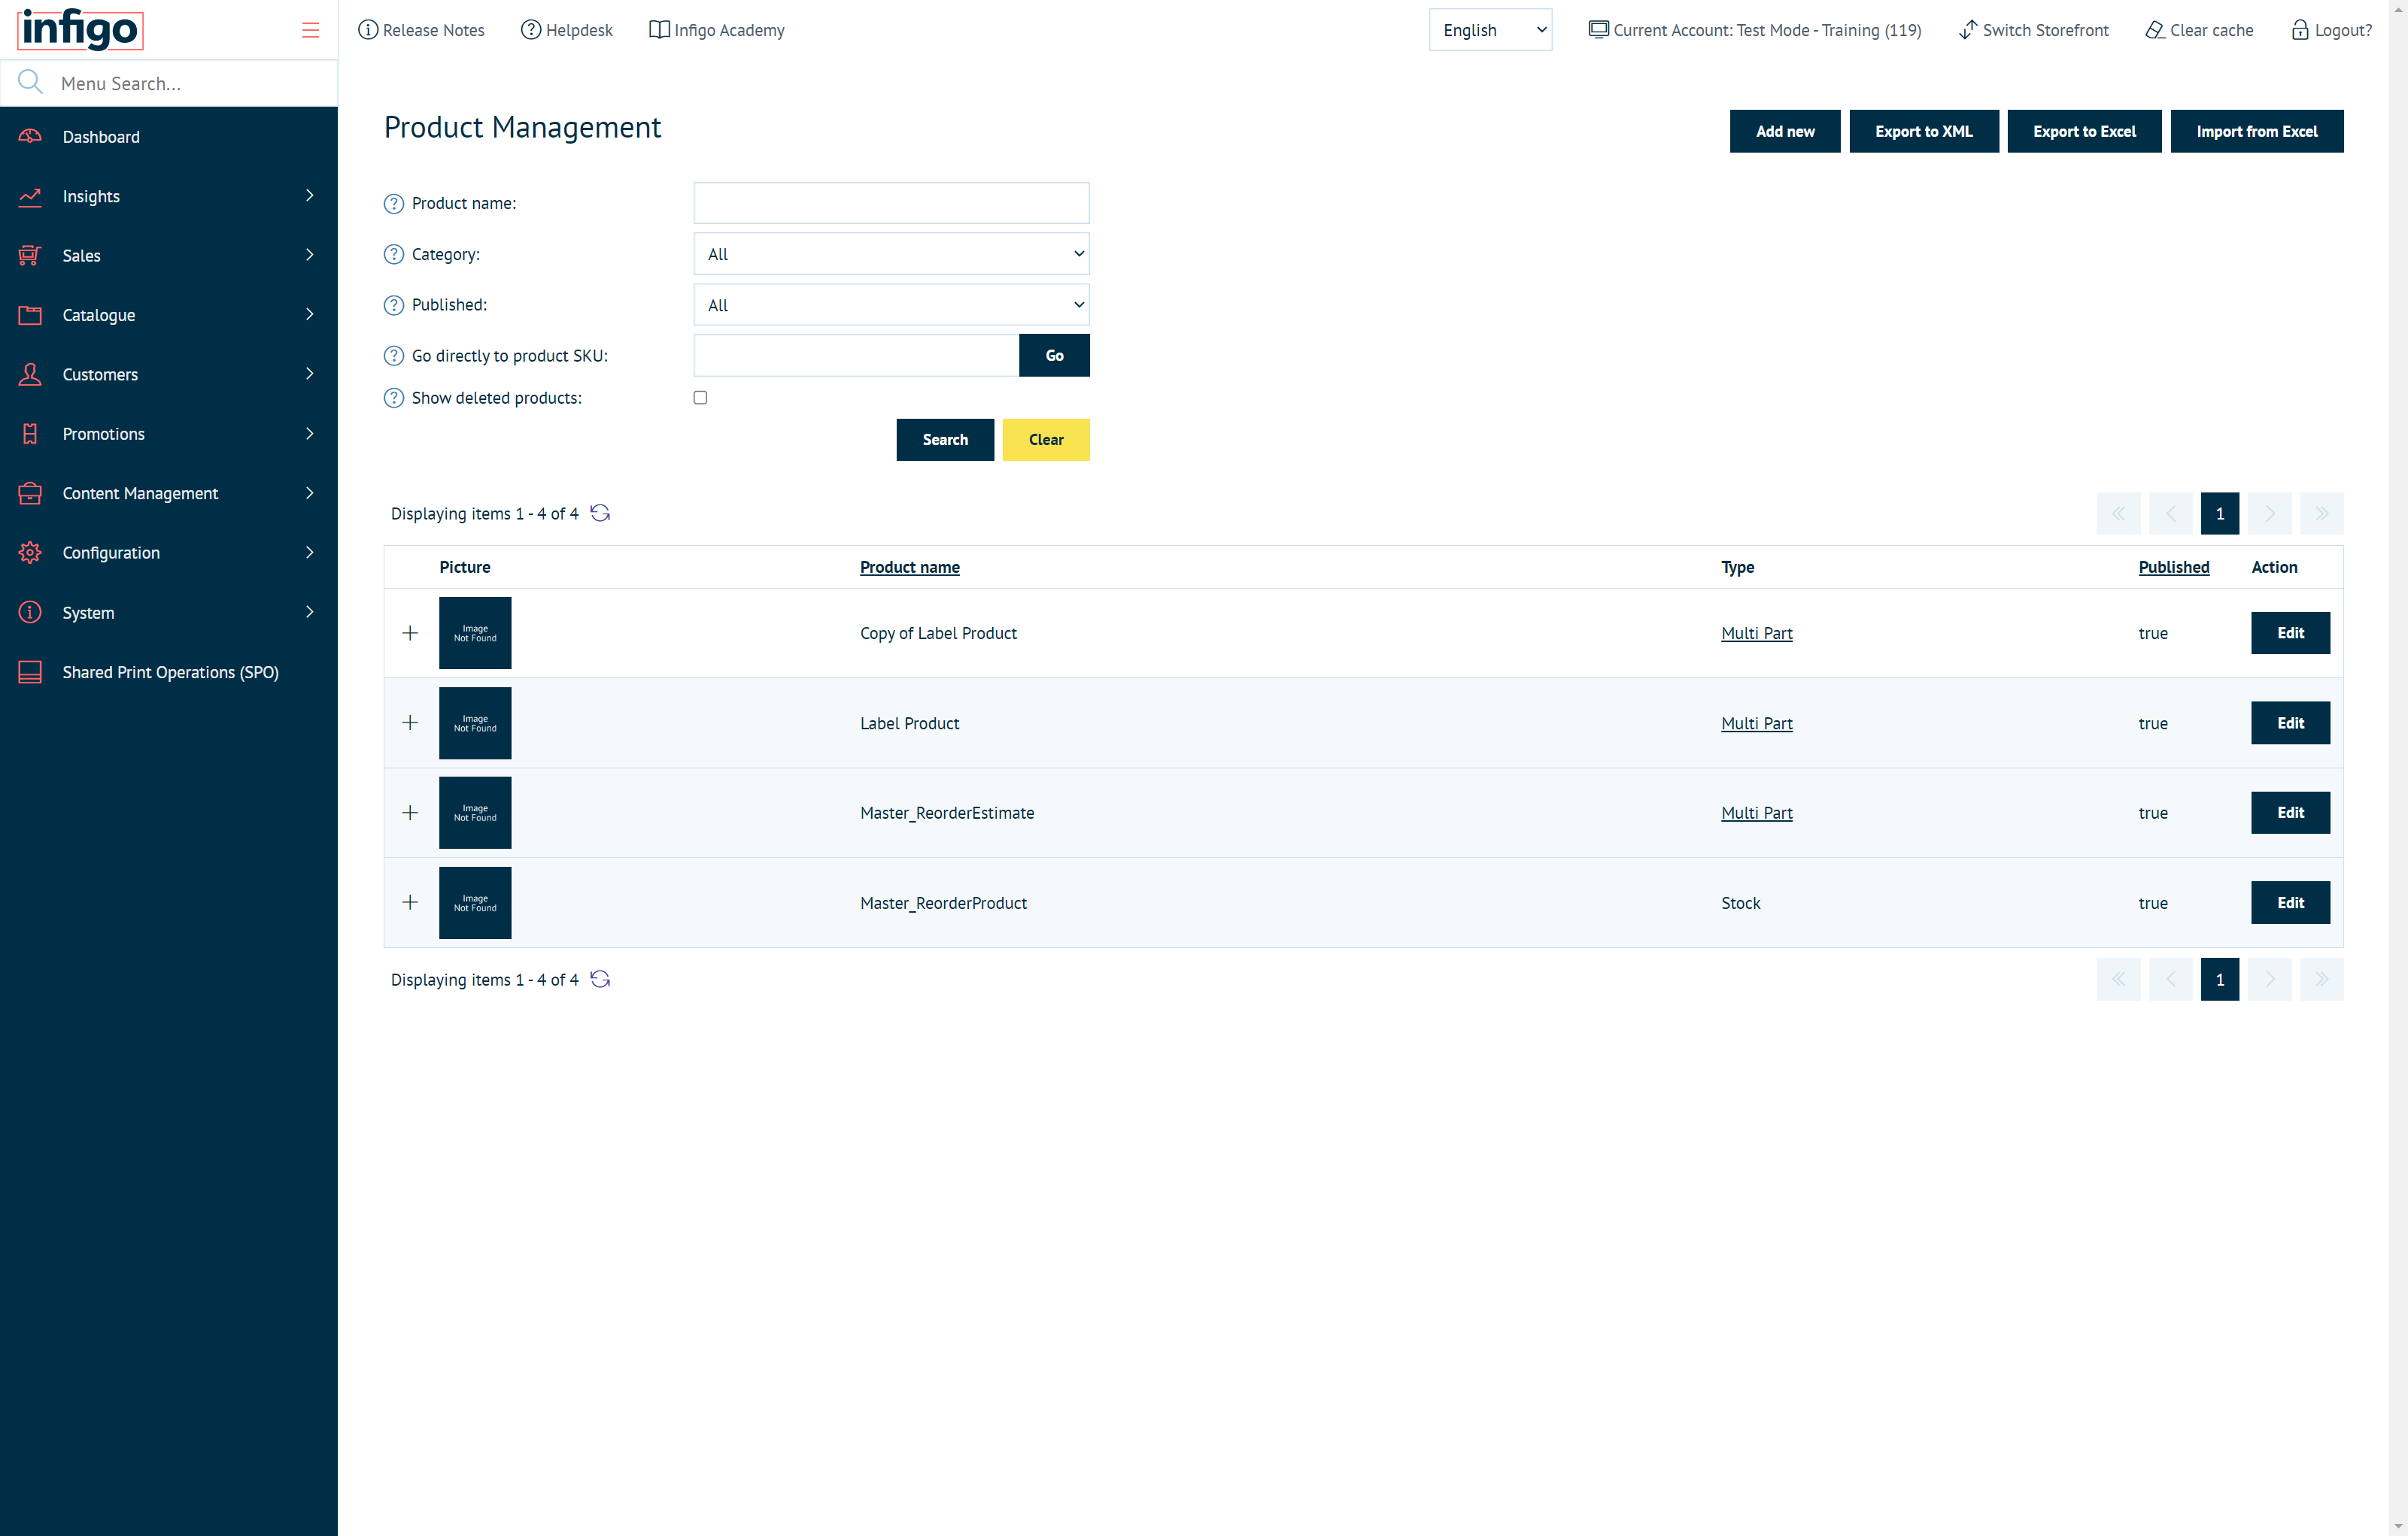Open the Category dropdown
The height and width of the screenshot is (1536, 2408).
coord(891,254)
